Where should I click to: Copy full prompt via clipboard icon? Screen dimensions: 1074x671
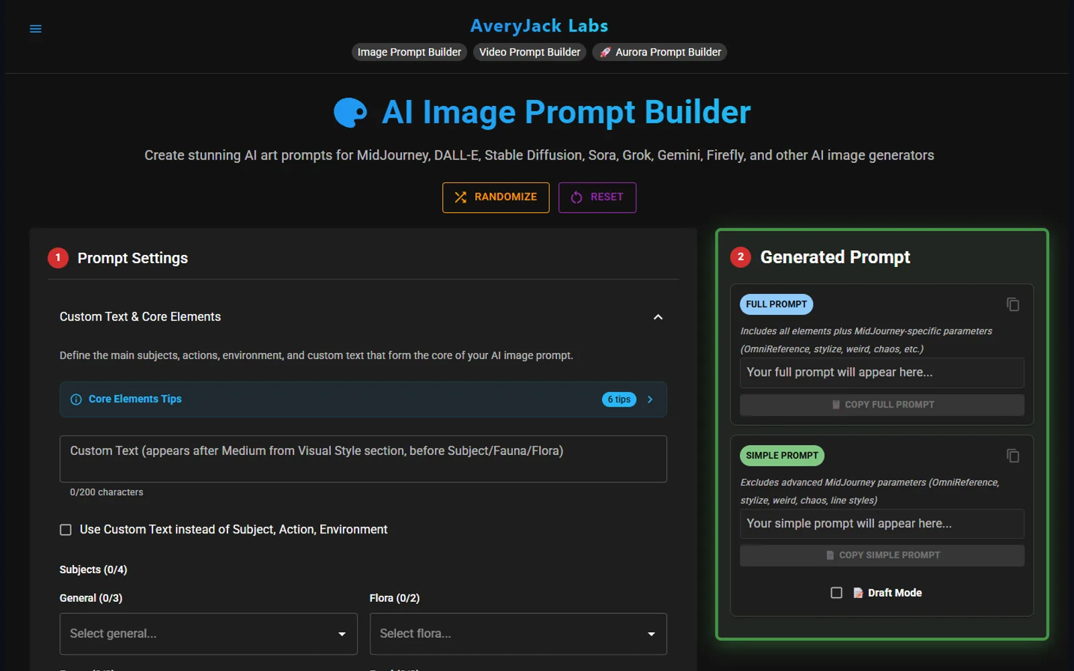tap(1013, 305)
